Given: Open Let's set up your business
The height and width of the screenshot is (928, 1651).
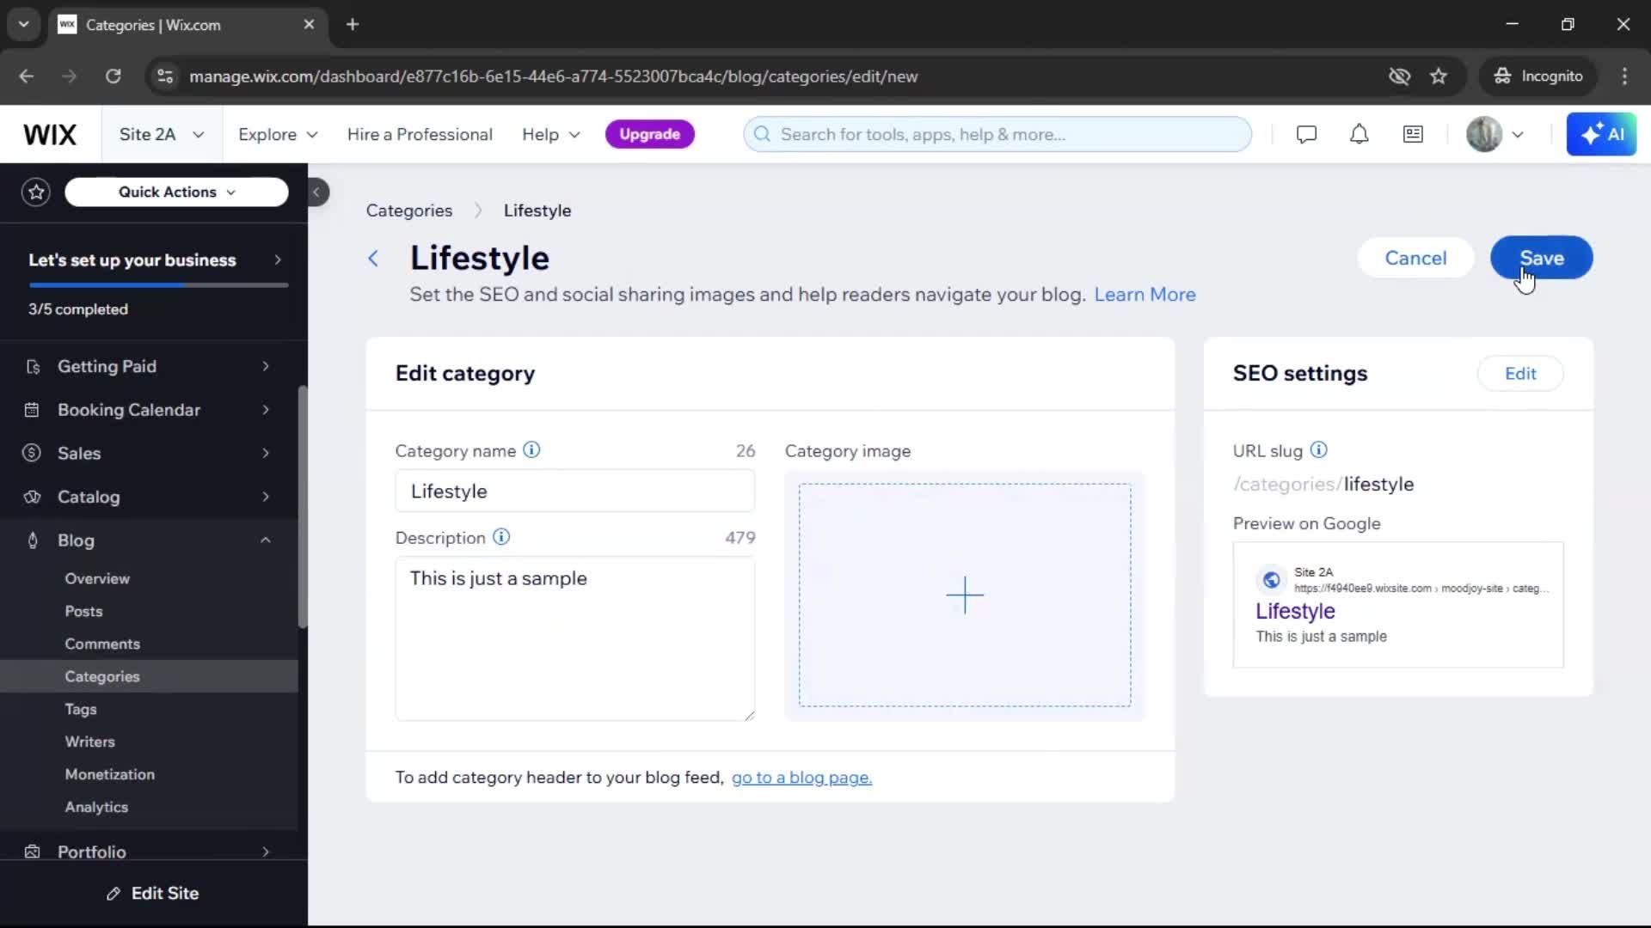Looking at the screenshot, I should 155,260.
